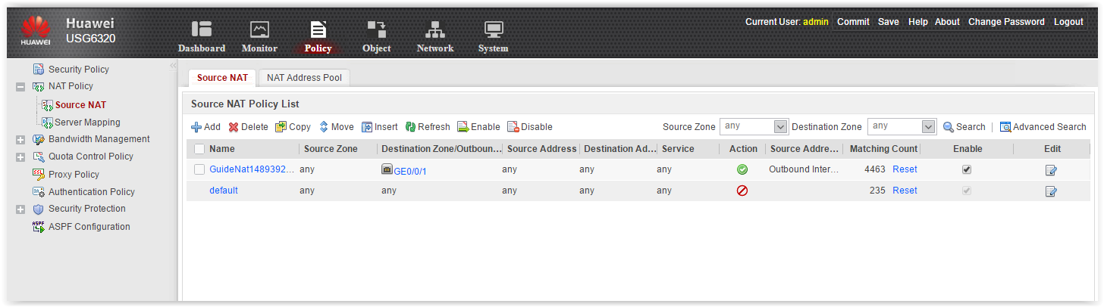Go to the Object section icon
Image resolution: width=1104 pixels, height=307 pixels.
(376, 29)
